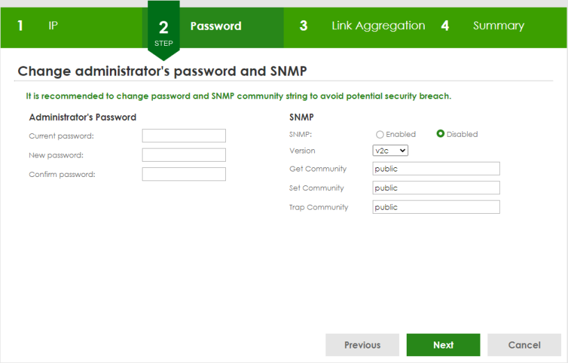The width and height of the screenshot is (568, 363).
Task: Proceed with the Next button
Action: (x=444, y=345)
